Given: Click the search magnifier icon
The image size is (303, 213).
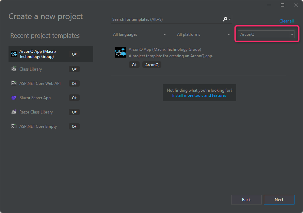Looking at the screenshot, I should click(x=225, y=19).
